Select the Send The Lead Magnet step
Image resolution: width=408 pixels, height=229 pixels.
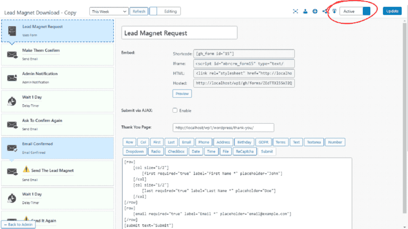57,173
